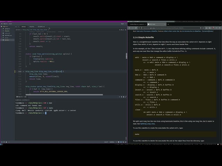Screen dimensions: 222x166
Task: Select Makefile in the project tree
Action: [7, 31]
